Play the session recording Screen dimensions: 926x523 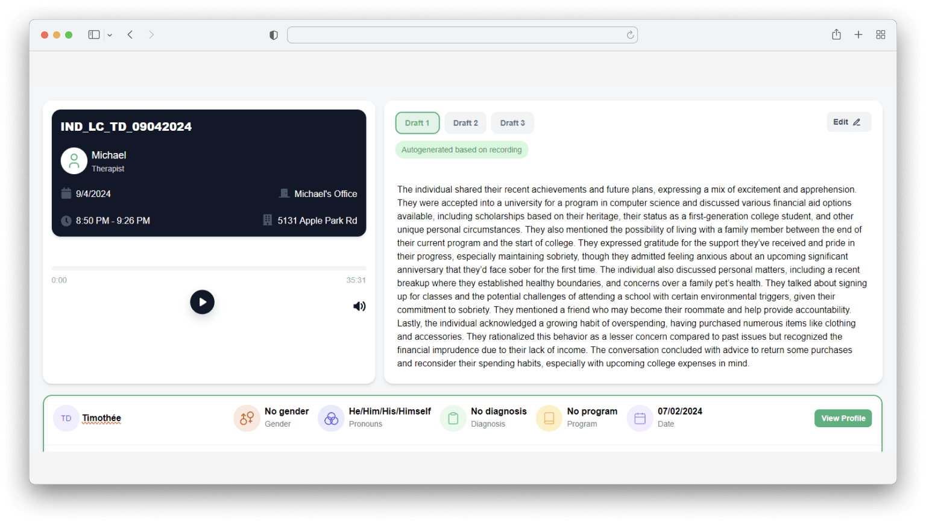[x=202, y=302]
